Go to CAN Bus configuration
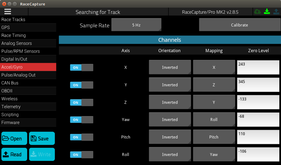The height and width of the screenshot is (165, 281). [x=28, y=83]
